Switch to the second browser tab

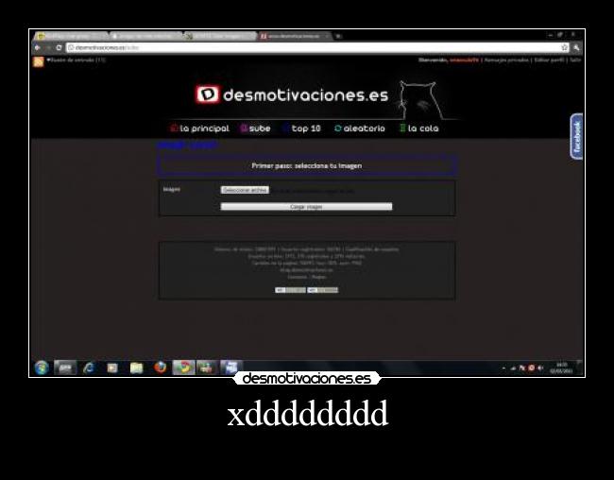point(145,36)
